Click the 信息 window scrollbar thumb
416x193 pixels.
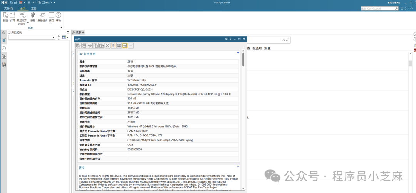point(243,59)
